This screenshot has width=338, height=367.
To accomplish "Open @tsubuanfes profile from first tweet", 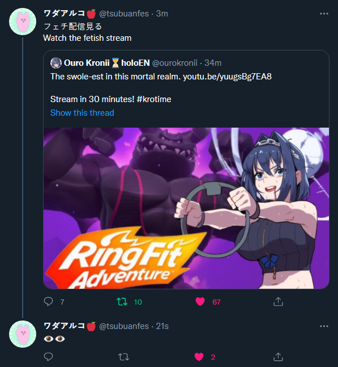I will (x=124, y=14).
